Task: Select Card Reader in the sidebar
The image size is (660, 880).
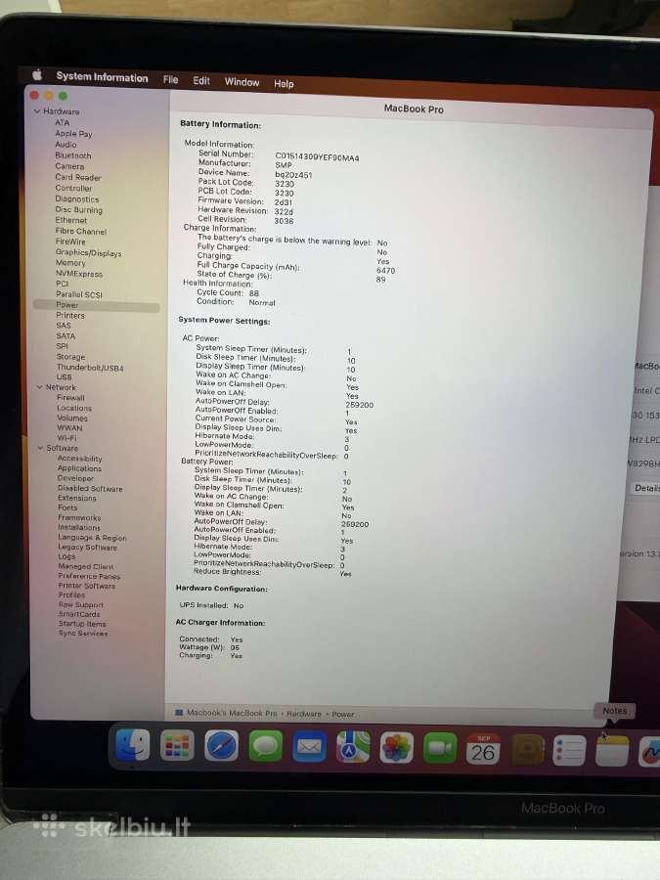Action: click(x=78, y=177)
